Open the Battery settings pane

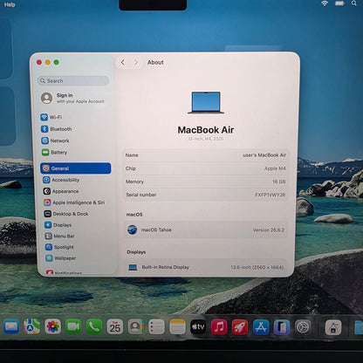click(55, 152)
